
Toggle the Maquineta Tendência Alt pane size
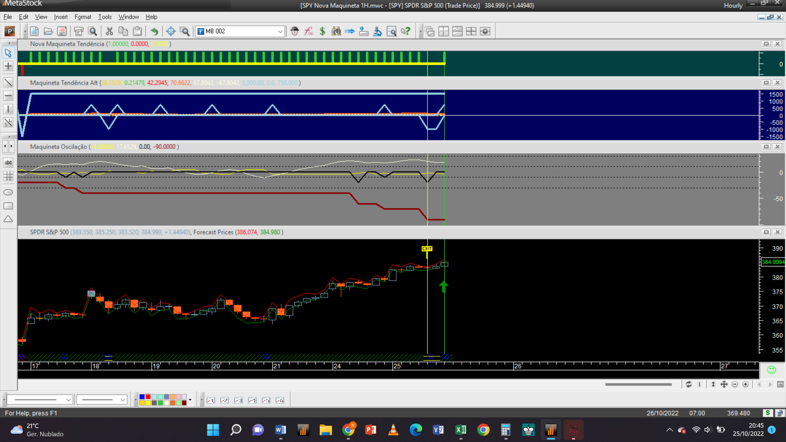tap(766, 83)
